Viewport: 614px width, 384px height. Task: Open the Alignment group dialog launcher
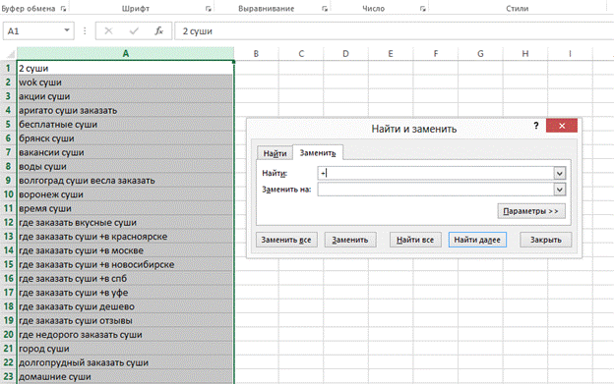click(325, 9)
